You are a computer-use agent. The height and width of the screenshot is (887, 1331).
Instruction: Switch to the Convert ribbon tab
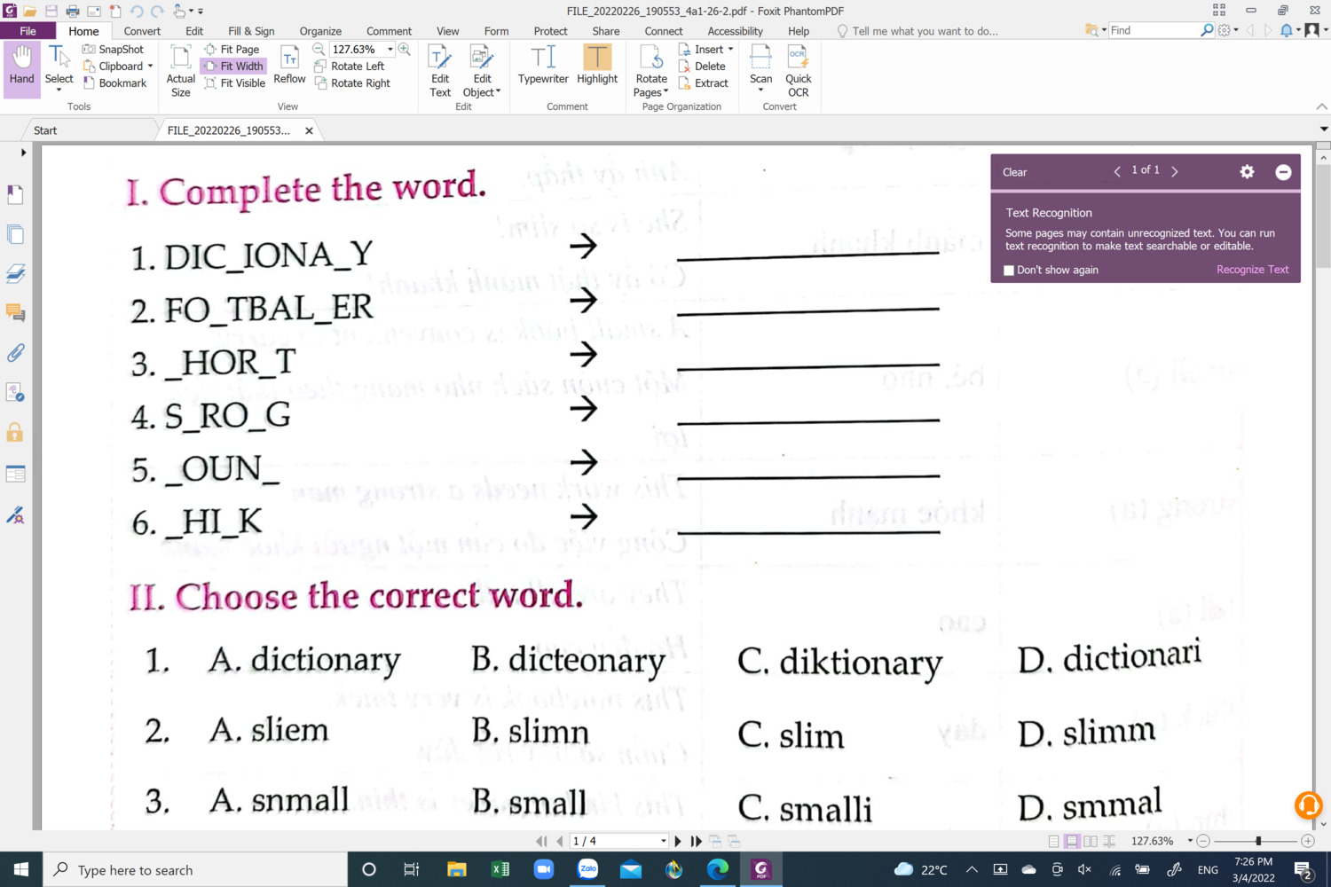coord(142,31)
